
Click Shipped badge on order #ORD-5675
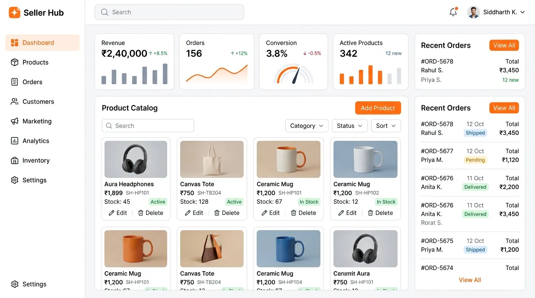click(475, 249)
